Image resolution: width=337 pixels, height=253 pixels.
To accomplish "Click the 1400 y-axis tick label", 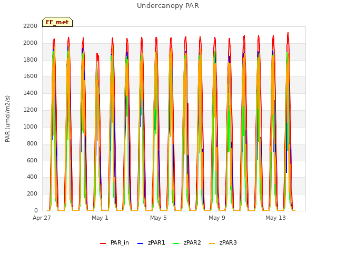I will (x=31, y=93).
